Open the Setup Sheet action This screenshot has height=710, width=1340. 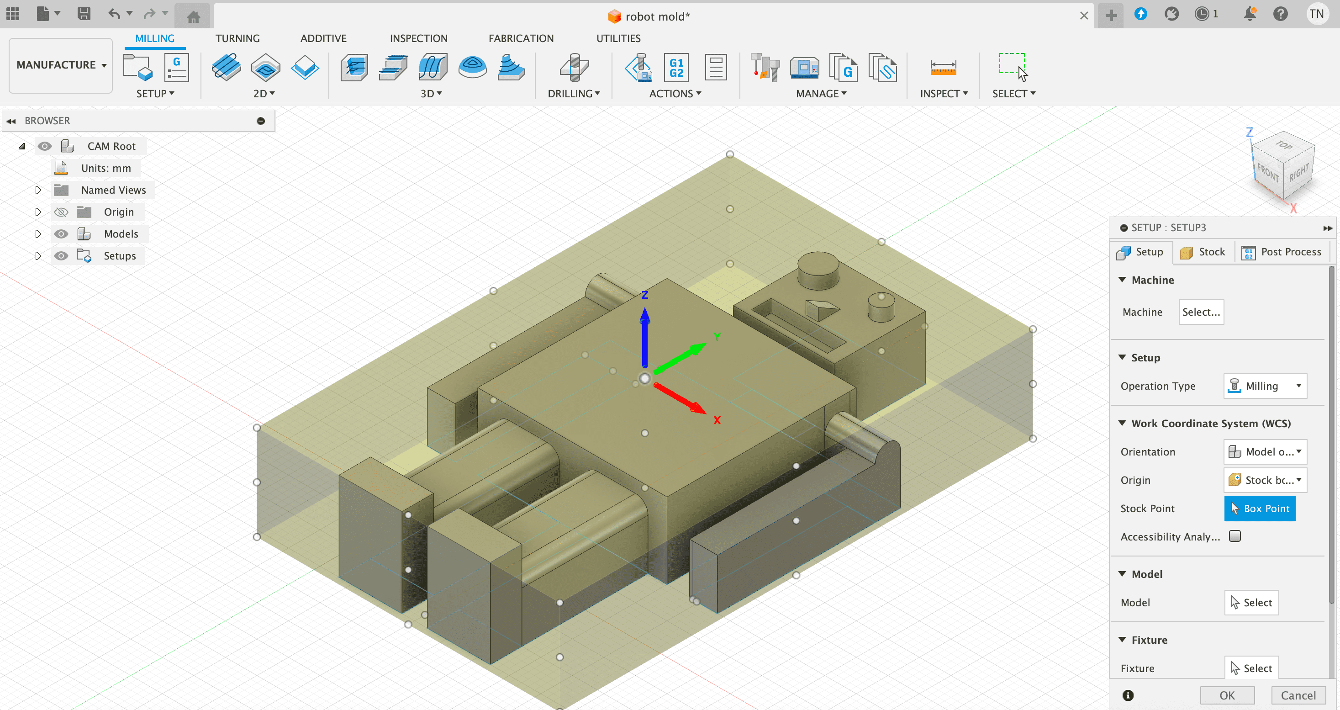click(x=716, y=67)
